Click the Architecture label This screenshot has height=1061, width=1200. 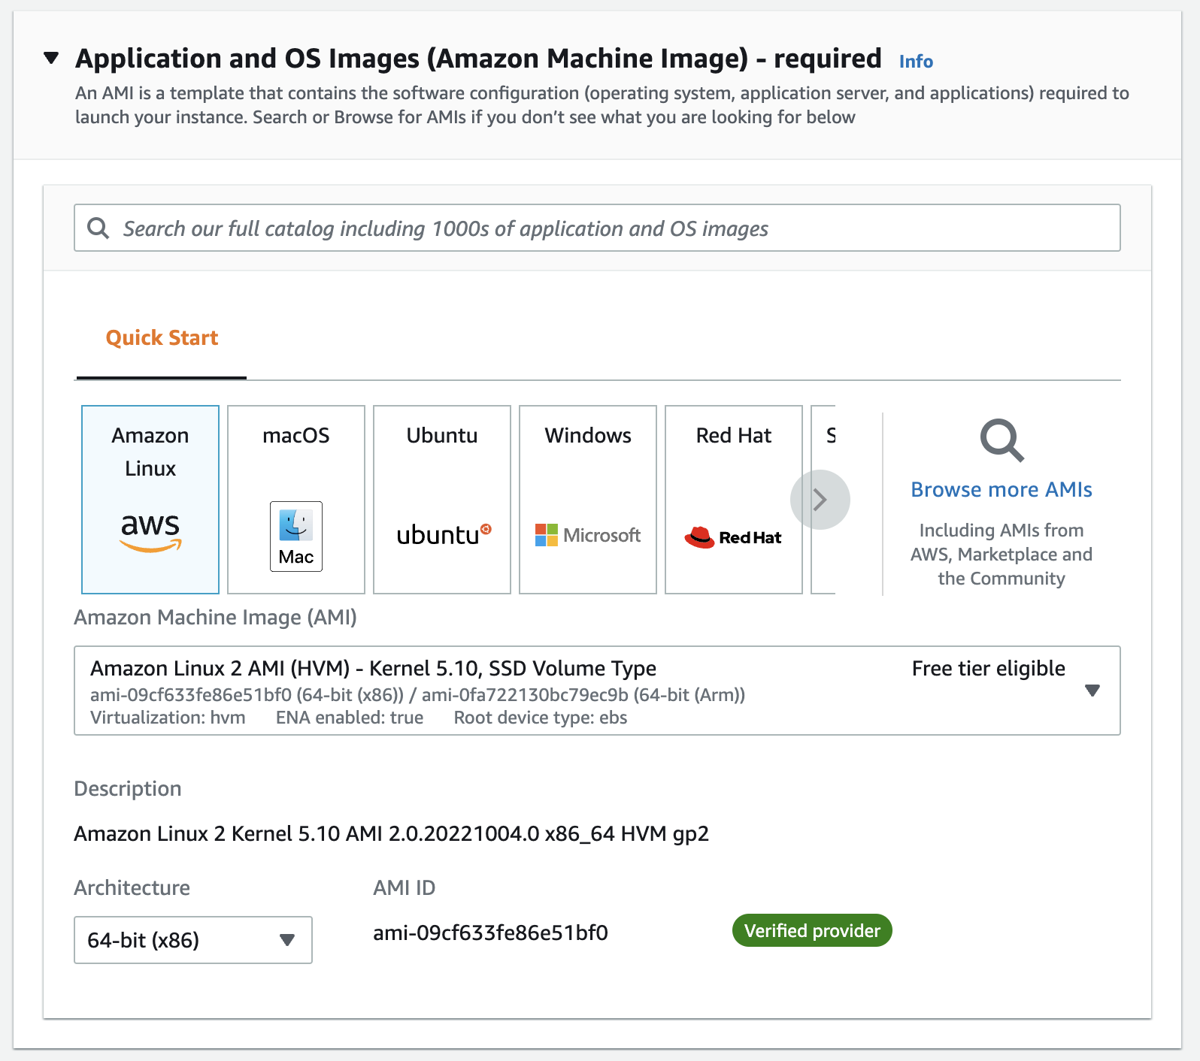pyautogui.click(x=132, y=888)
